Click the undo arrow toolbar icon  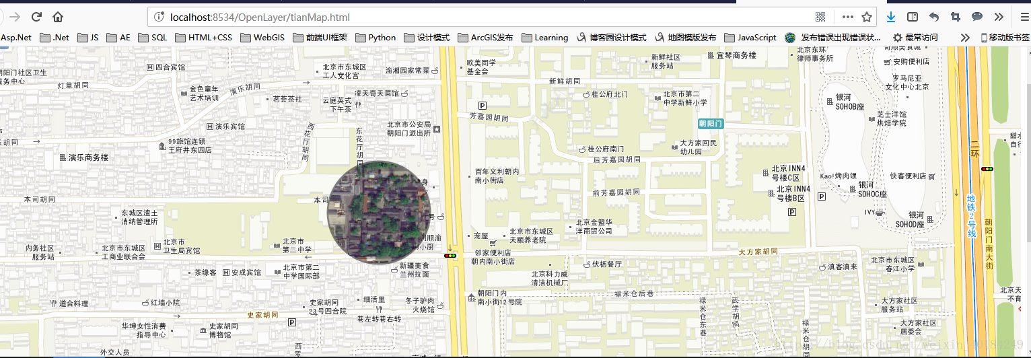pyautogui.click(x=934, y=17)
